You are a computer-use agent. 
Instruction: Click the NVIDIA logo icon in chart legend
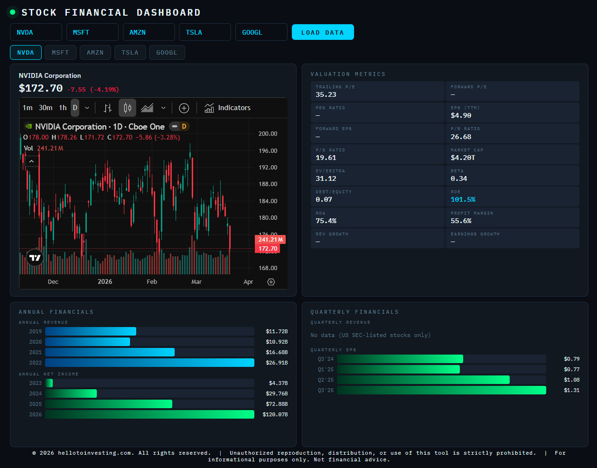pos(28,127)
